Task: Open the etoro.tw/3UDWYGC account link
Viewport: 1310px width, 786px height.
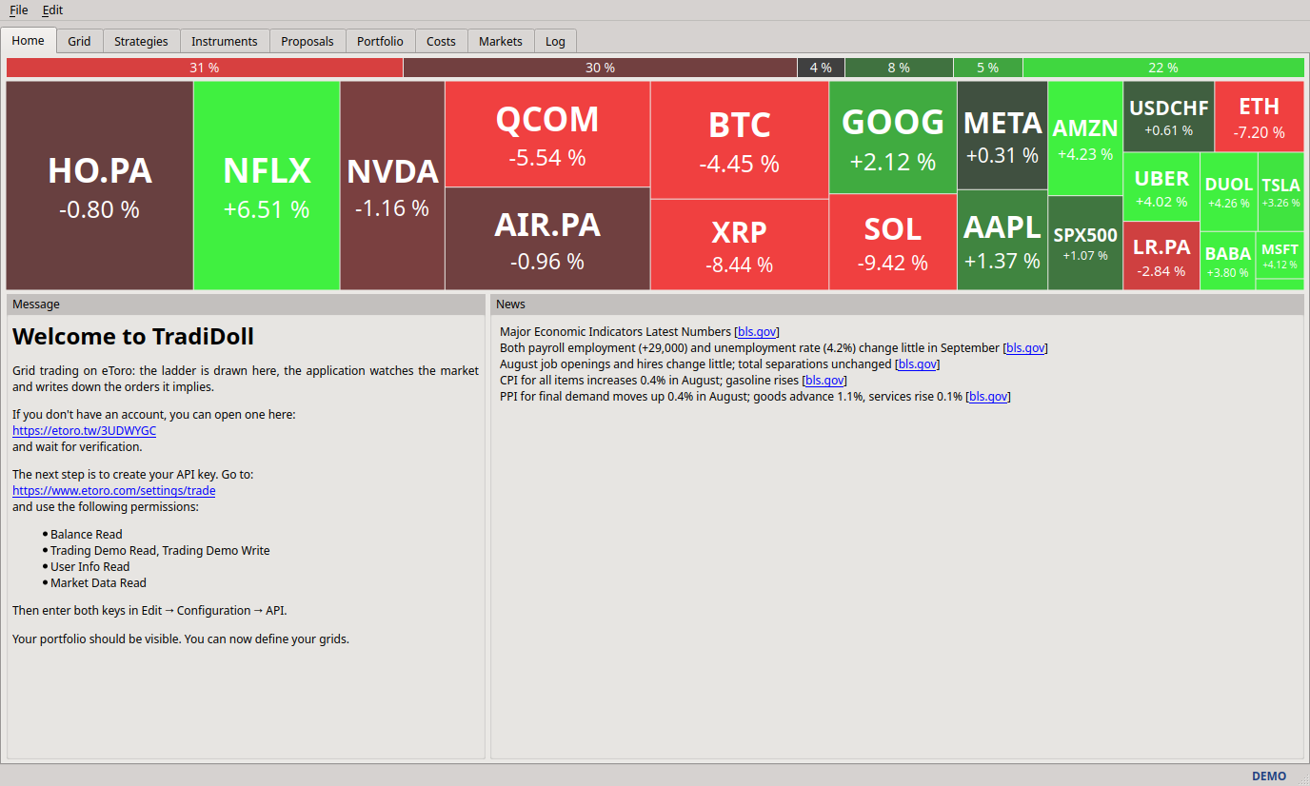Action: pos(84,430)
